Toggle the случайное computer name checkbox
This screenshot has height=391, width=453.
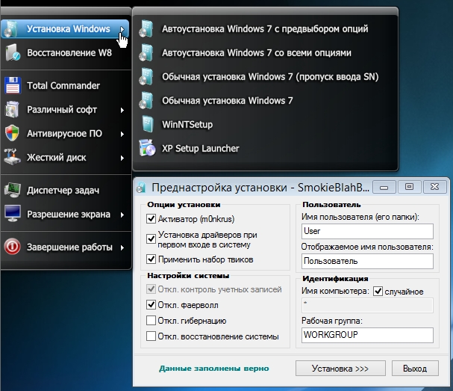tap(378, 291)
